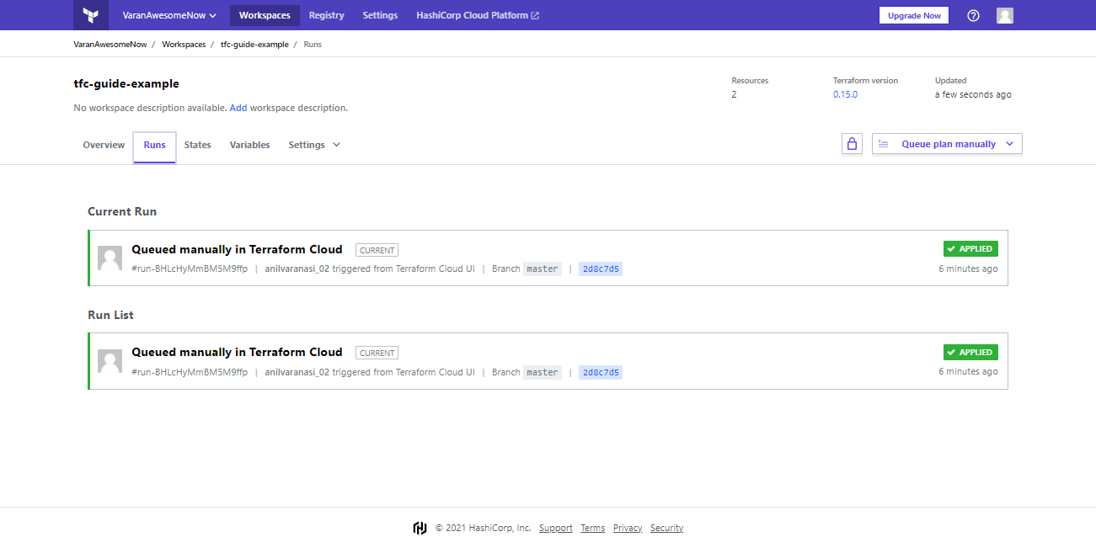Open the Queue plan manually dropdown
This screenshot has width=1096, height=553.
(946, 143)
